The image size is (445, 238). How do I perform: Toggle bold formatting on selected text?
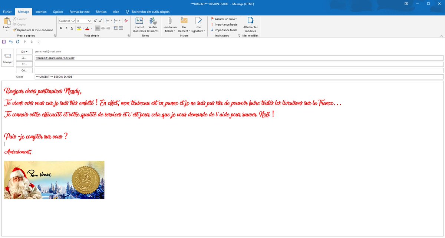pyautogui.click(x=61, y=28)
